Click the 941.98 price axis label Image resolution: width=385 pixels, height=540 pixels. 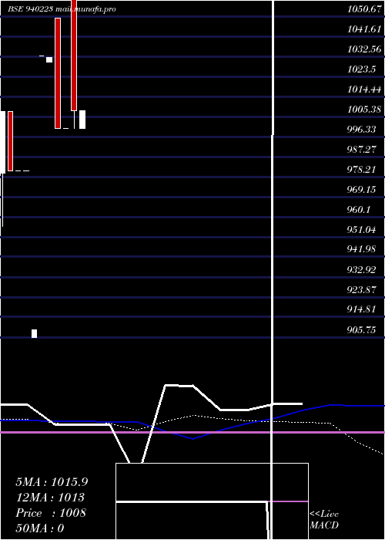click(x=361, y=249)
